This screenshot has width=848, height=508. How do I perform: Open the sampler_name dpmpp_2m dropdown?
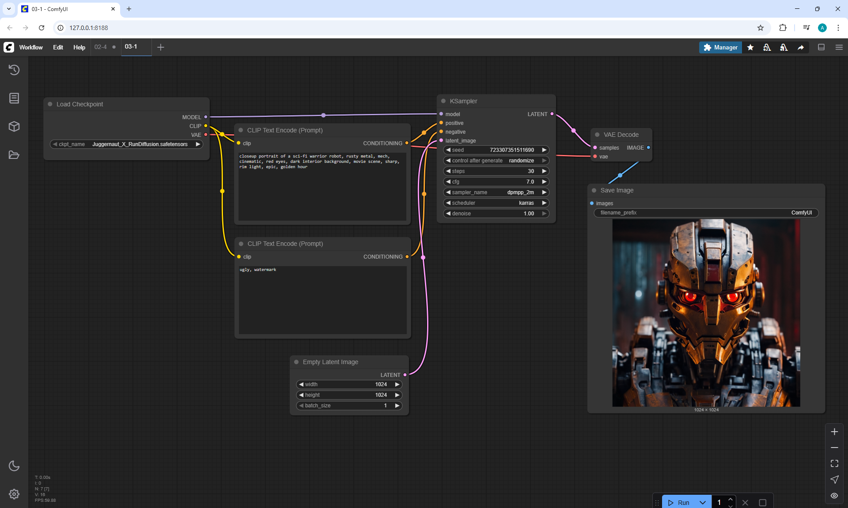coord(496,192)
